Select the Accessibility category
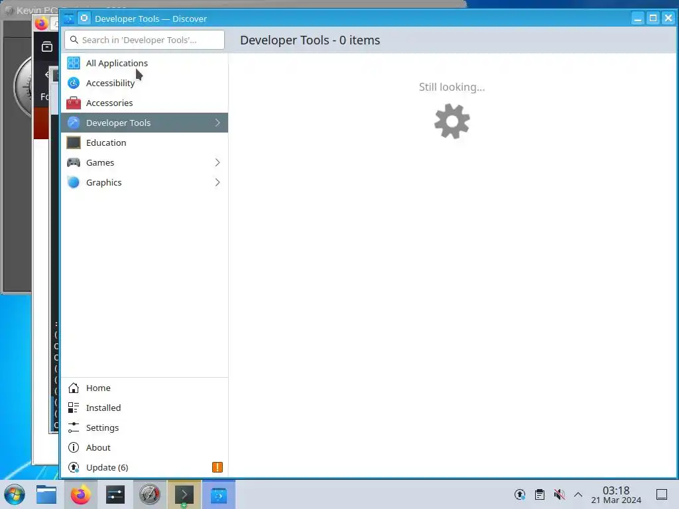The width and height of the screenshot is (679, 509). [x=145, y=83]
